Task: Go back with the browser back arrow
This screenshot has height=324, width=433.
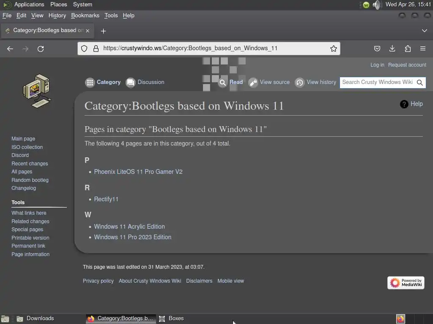Action: 10,49
